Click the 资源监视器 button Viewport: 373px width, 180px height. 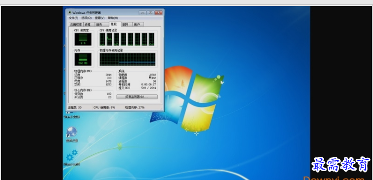point(137,97)
